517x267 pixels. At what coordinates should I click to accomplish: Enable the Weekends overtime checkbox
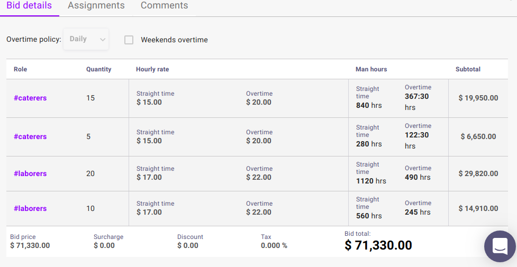pyautogui.click(x=129, y=40)
